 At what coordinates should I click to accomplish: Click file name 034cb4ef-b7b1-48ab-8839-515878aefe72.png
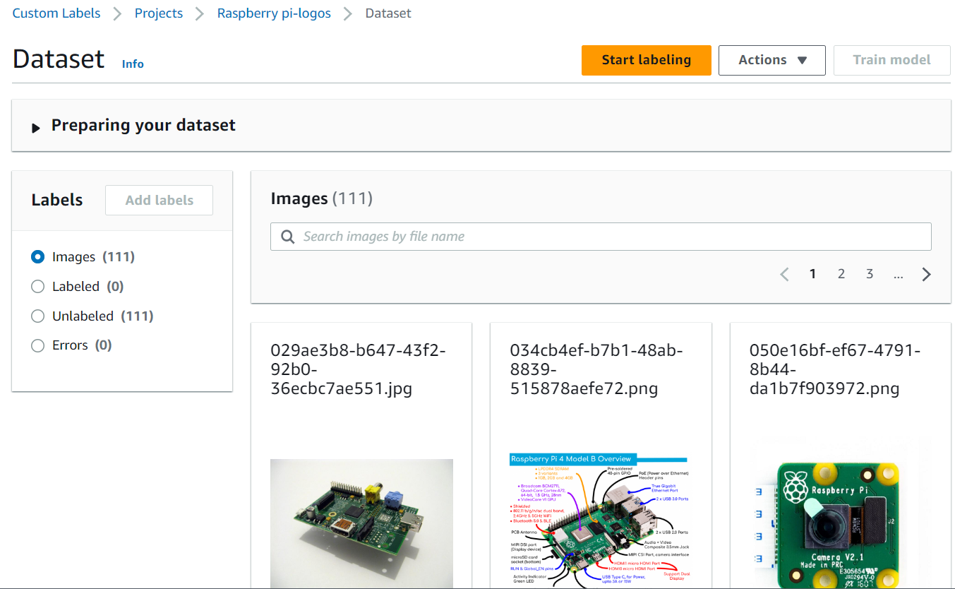(x=596, y=369)
